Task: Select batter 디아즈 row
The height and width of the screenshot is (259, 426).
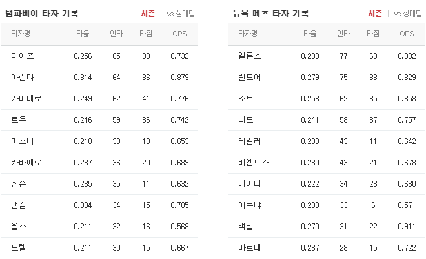Action: click(99, 56)
